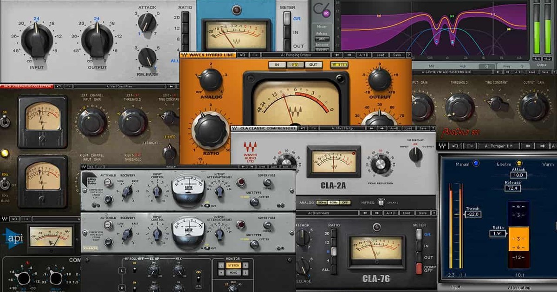Click undo arrow in Jack Joseph Puig Collection toolbar
Screen dimensions: 557x292
click(x=58, y=86)
